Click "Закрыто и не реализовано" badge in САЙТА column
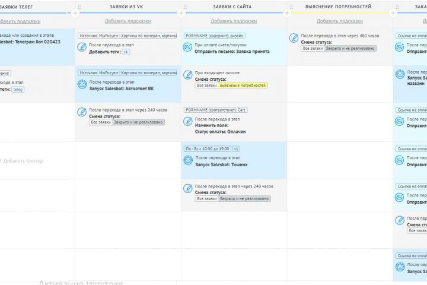Viewport: 427px width, 285px height. pos(244,198)
